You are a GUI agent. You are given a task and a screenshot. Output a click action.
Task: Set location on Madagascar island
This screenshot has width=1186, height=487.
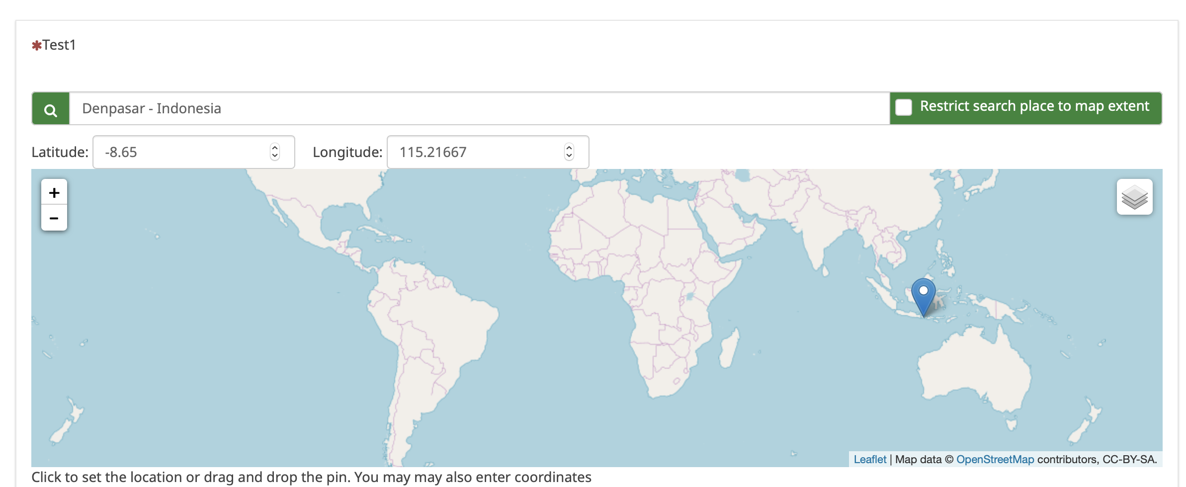729,350
